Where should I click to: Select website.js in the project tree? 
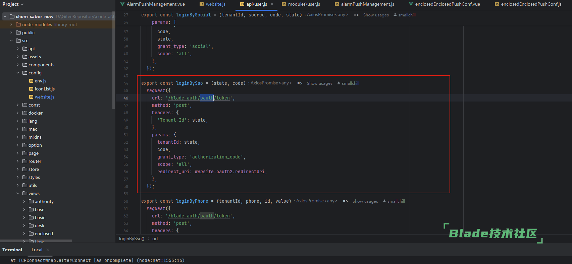click(x=44, y=97)
